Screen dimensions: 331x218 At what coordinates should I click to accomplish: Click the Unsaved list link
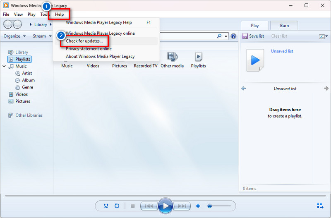(x=282, y=51)
